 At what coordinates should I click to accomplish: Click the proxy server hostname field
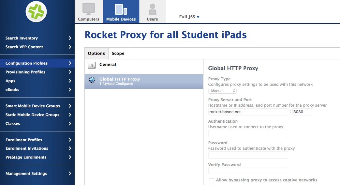click(x=248, y=112)
